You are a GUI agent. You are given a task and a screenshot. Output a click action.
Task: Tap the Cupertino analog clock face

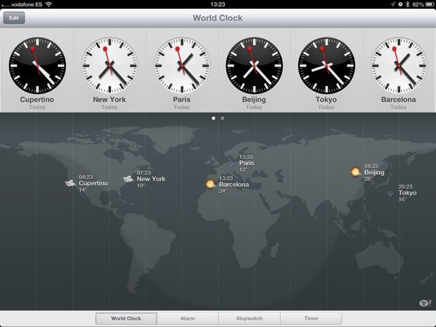(37, 66)
